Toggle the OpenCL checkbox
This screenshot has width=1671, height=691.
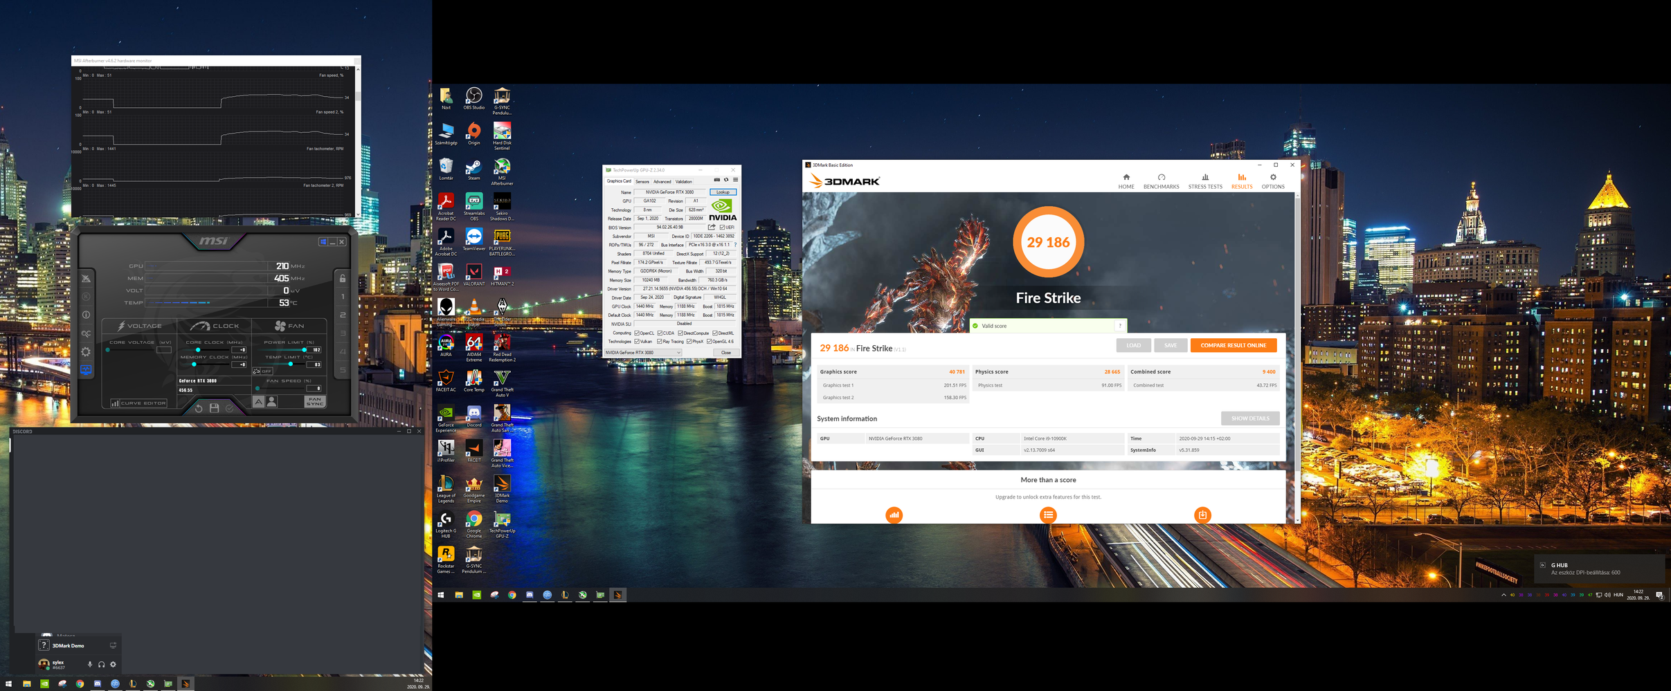pyautogui.click(x=637, y=333)
